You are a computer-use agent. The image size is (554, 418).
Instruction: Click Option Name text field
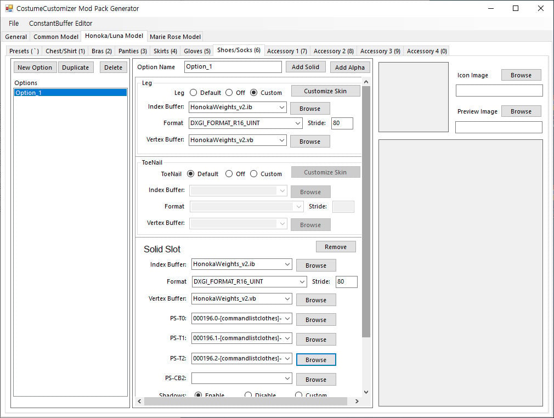(233, 67)
